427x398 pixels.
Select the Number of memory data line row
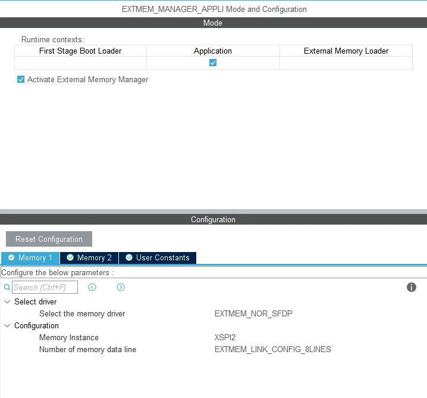click(x=213, y=350)
